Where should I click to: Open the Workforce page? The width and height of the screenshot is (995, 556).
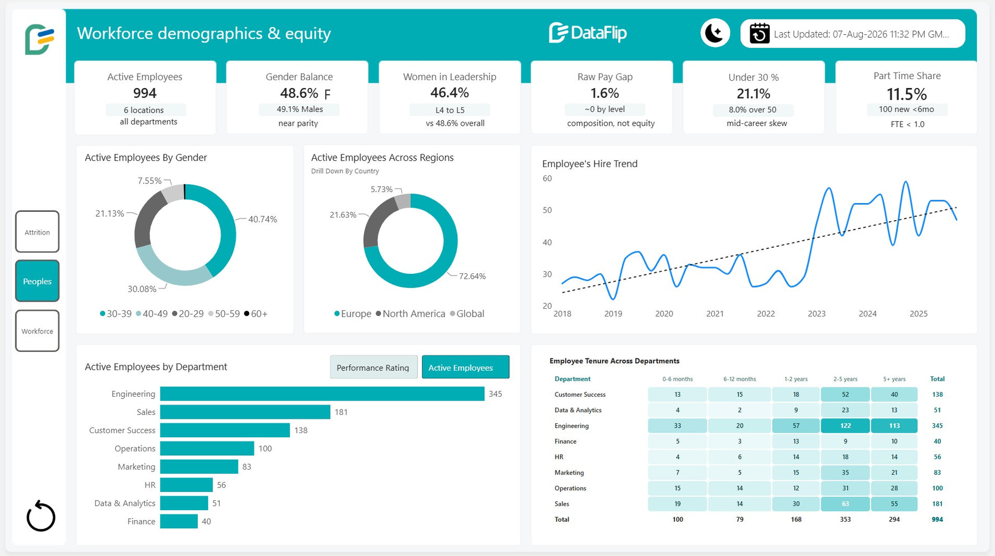point(37,331)
